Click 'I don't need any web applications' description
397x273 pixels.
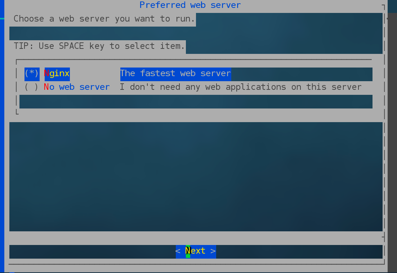click(x=241, y=87)
